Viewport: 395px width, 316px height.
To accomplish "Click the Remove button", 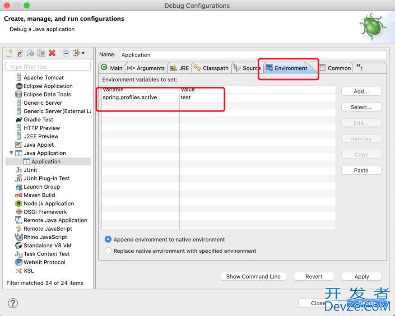I will (x=361, y=139).
